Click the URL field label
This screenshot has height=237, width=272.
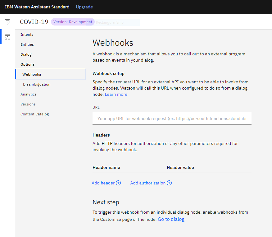96,107
